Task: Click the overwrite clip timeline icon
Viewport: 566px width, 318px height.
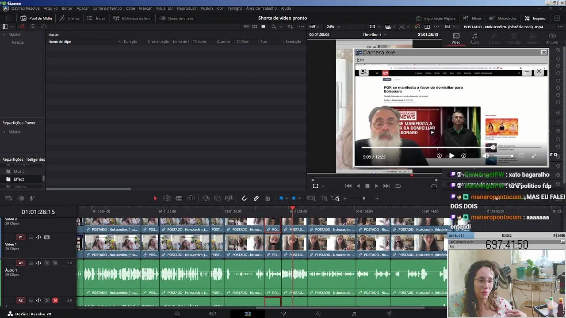Action: click(217, 198)
